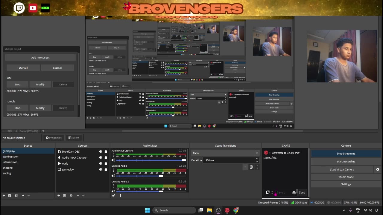Image resolution: width=383 pixels, height=215 pixels.
Task: Delete selected source using trash icon
Action: tap(64, 195)
